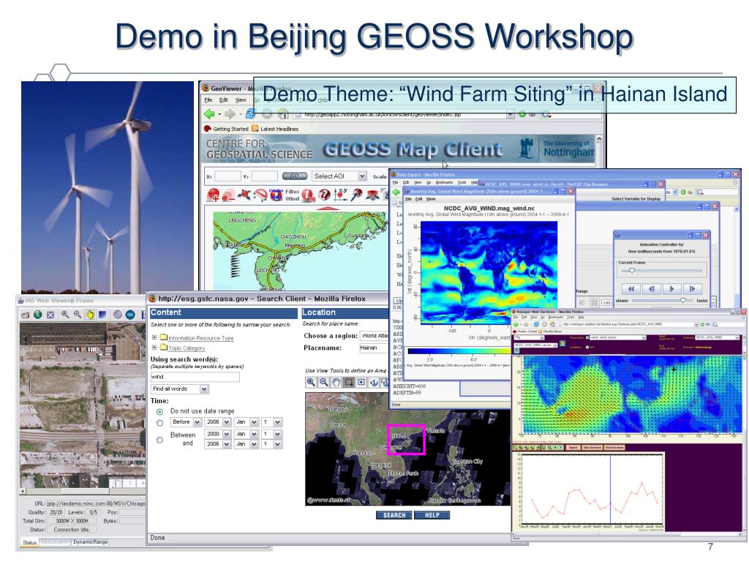Click the step-forward button in Animation Controller
The width and height of the screenshot is (749, 562).
click(x=693, y=288)
